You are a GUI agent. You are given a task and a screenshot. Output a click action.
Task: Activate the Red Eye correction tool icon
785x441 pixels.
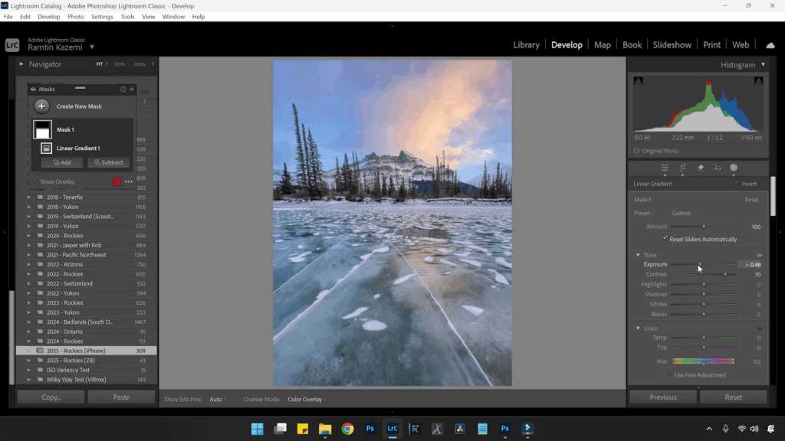(718, 168)
